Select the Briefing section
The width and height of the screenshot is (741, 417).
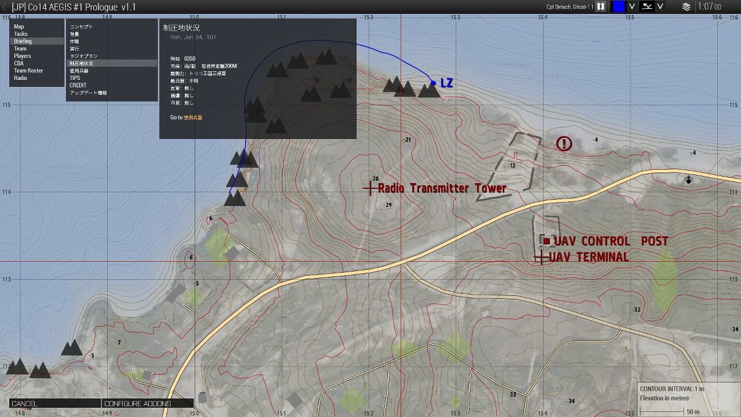[36, 42]
